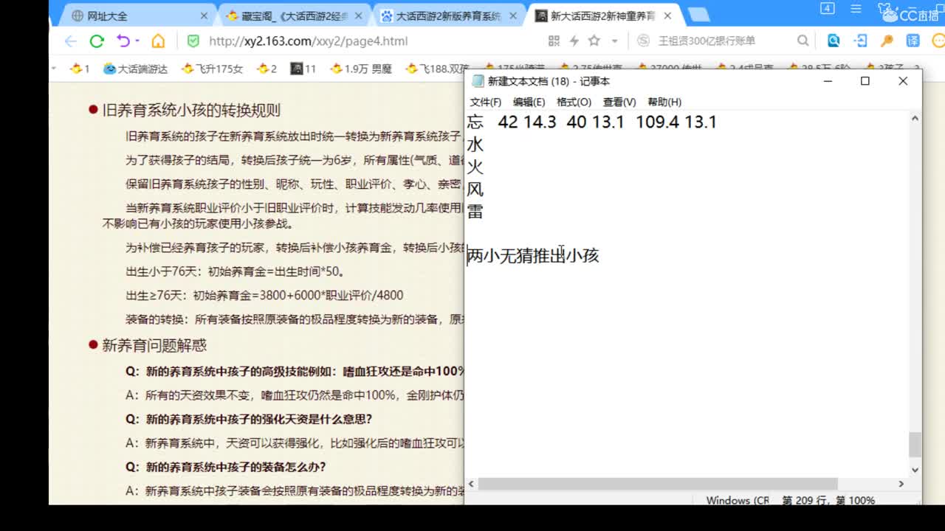The width and height of the screenshot is (945, 531).
Task: Click the Notepad horizontal scroll left arrow
Action: tap(472, 484)
